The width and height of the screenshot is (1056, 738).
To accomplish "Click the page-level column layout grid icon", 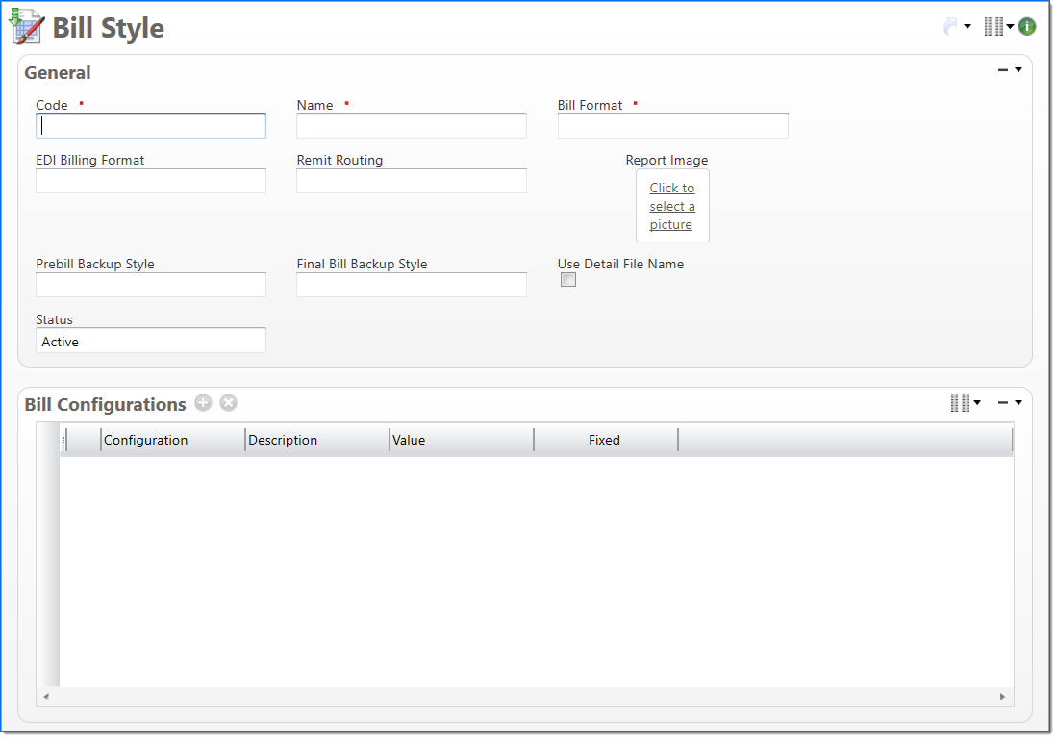I will coord(993,27).
